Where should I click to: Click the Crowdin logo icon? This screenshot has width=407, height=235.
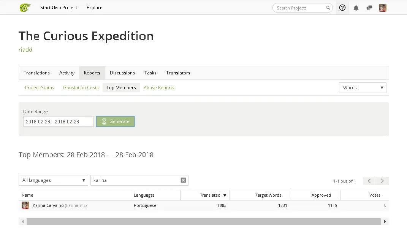click(25, 8)
